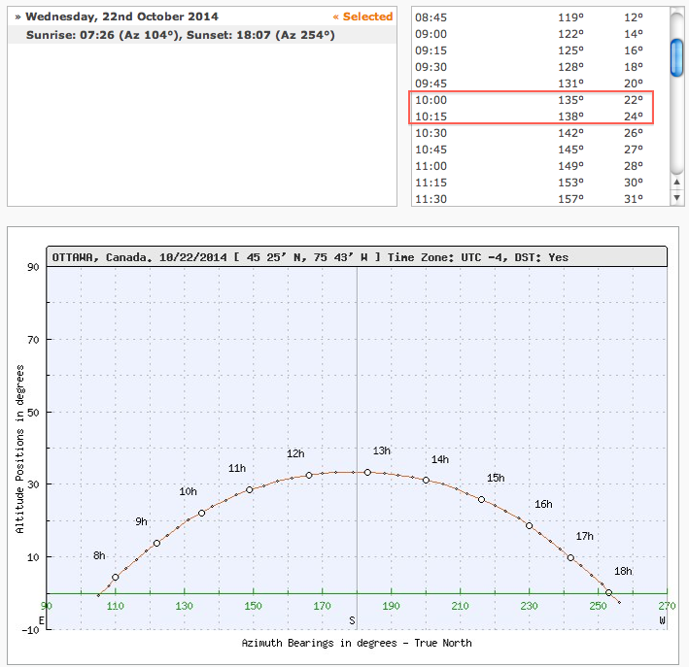Click the 13h marker near the curve's peak
The width and height of the screenshot is (689, 667).
coord(367,473)
